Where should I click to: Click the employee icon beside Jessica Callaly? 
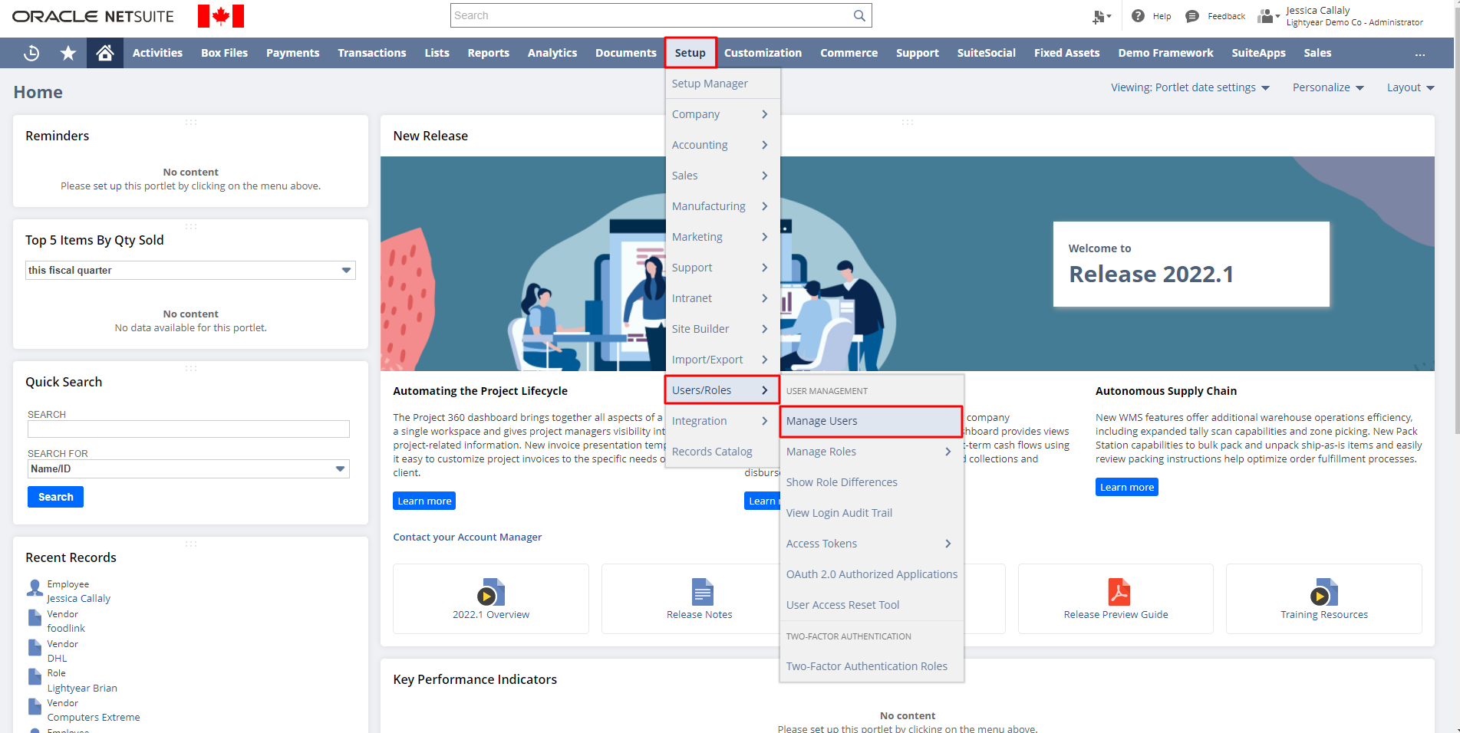(35, 588)
